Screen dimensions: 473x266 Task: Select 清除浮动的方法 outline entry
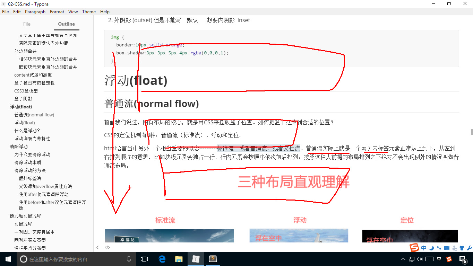pyautogui.click(x=30, y=170)
